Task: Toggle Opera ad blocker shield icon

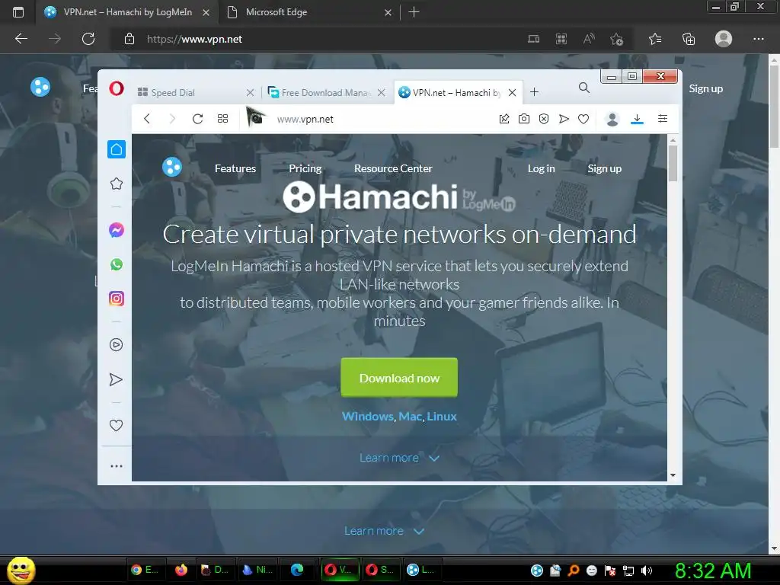Action: (x=544, y=118)
